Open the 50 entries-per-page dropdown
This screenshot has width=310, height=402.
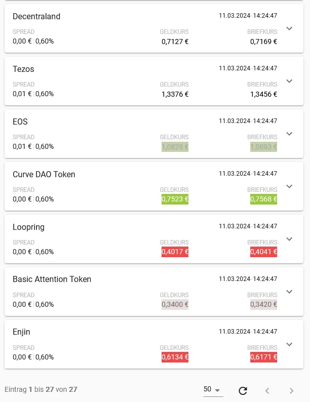point(213,389)
